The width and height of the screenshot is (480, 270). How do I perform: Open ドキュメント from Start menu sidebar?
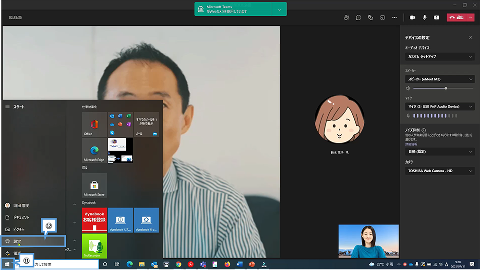click(34, 217)
